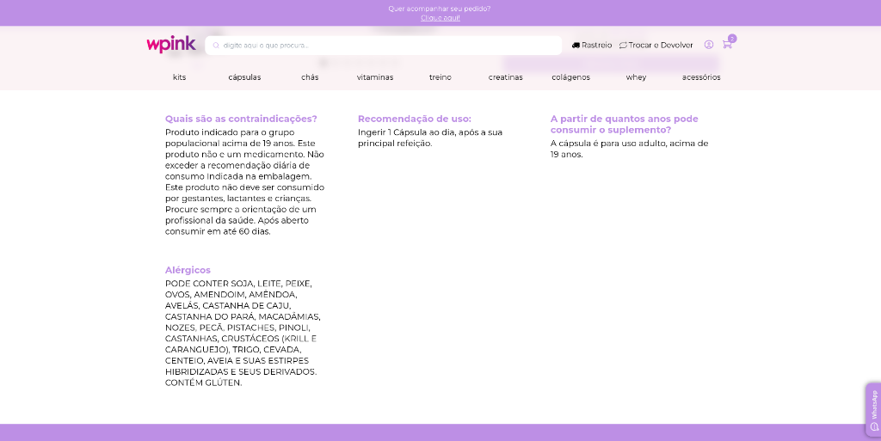View the creatinas category
This screenshot has width=881, height=441.
click(x=505, y=77)
